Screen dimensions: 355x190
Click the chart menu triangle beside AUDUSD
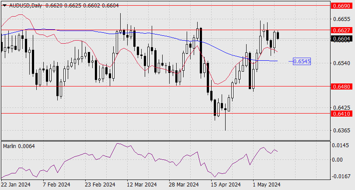click(x=4, y=6)
